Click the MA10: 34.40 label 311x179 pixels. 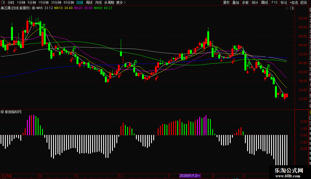[x=64, y=8]
